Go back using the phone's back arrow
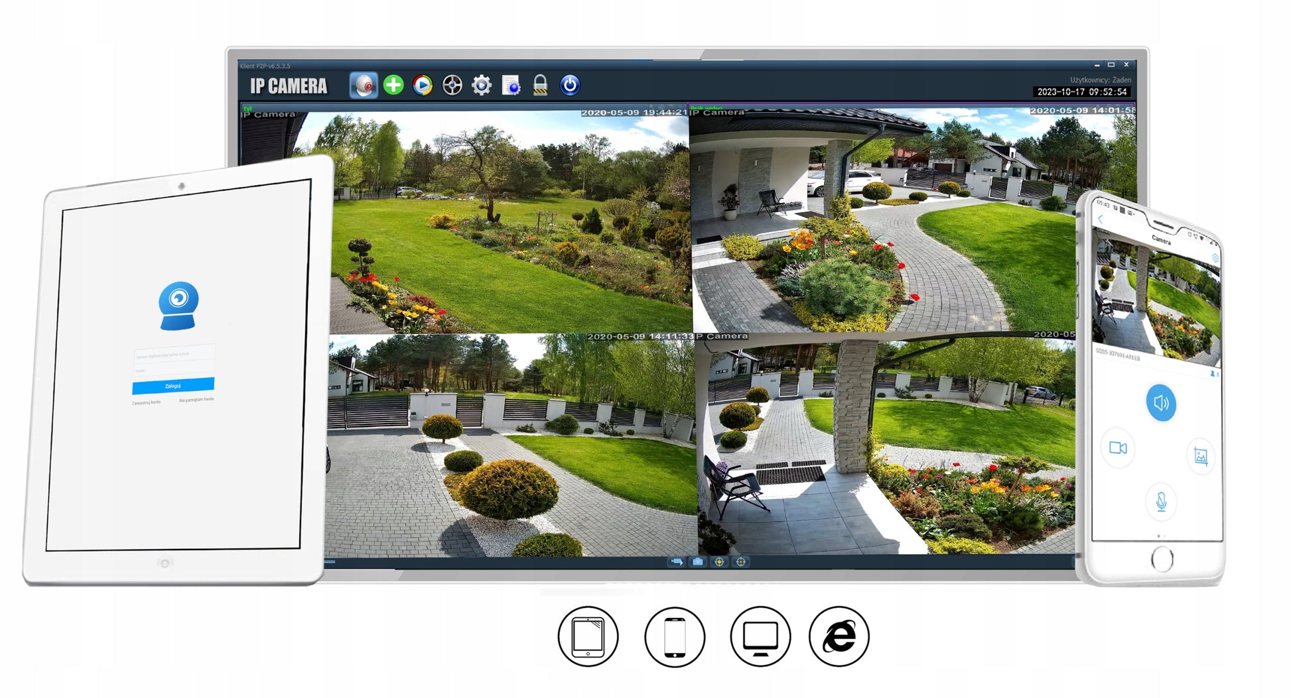Screen dimensions: 1291x698 click(x=1101, y=219)
